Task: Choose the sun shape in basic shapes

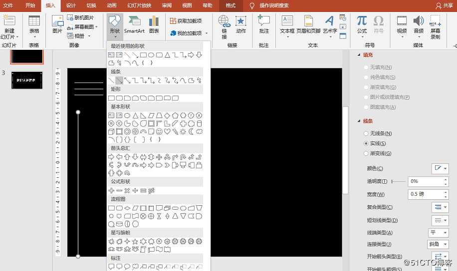Action: [183, 132]
